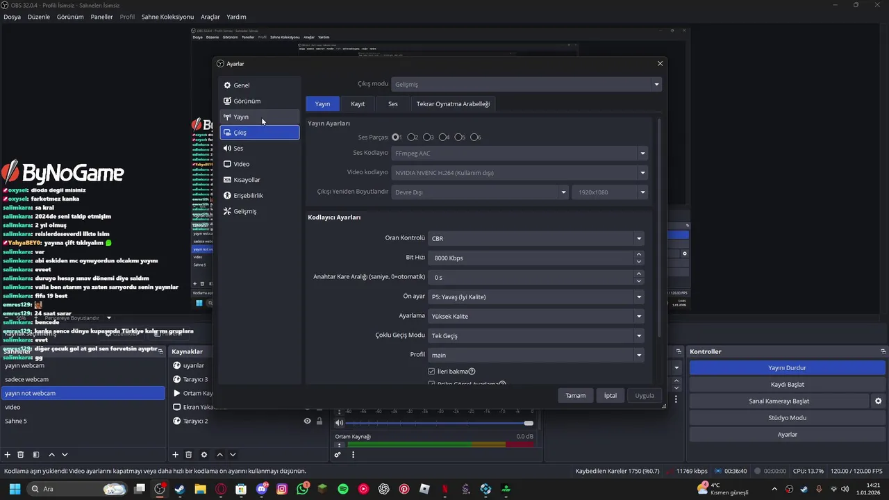Add a new source in Kaynaklar
The image size is (889, 500).
(176, 455)
